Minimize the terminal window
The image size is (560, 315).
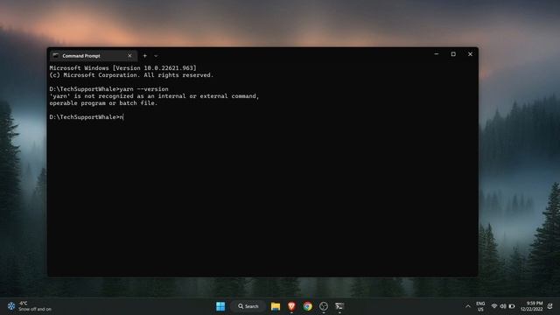pyautogui.click(x=437, y=54)
